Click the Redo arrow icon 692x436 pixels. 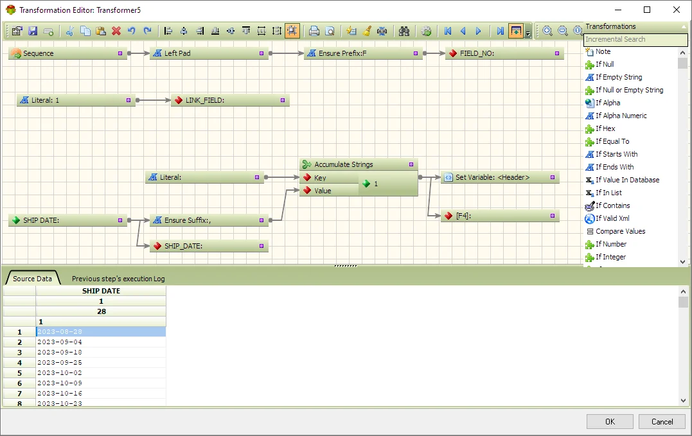pyautogui.click(x=147, y=31)
